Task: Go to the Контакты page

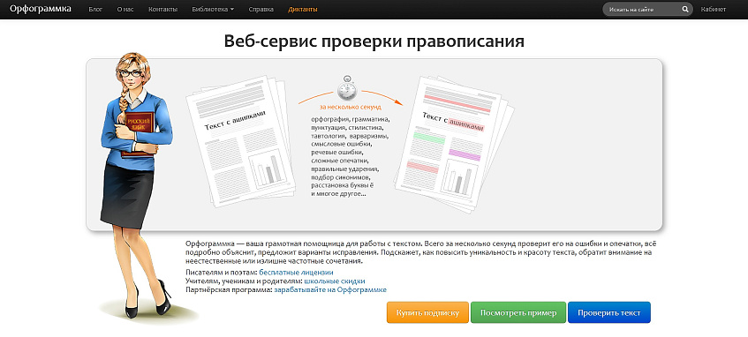Action: pos(162,9)
